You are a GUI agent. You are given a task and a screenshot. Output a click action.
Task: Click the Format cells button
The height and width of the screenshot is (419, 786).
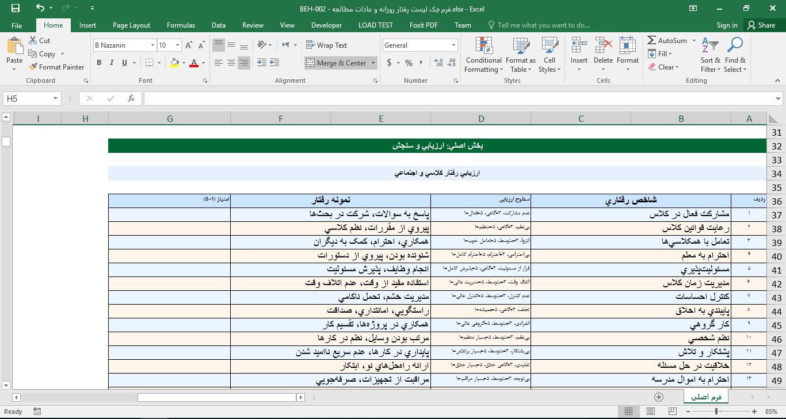pyautogui.click(x=628, y=55)
